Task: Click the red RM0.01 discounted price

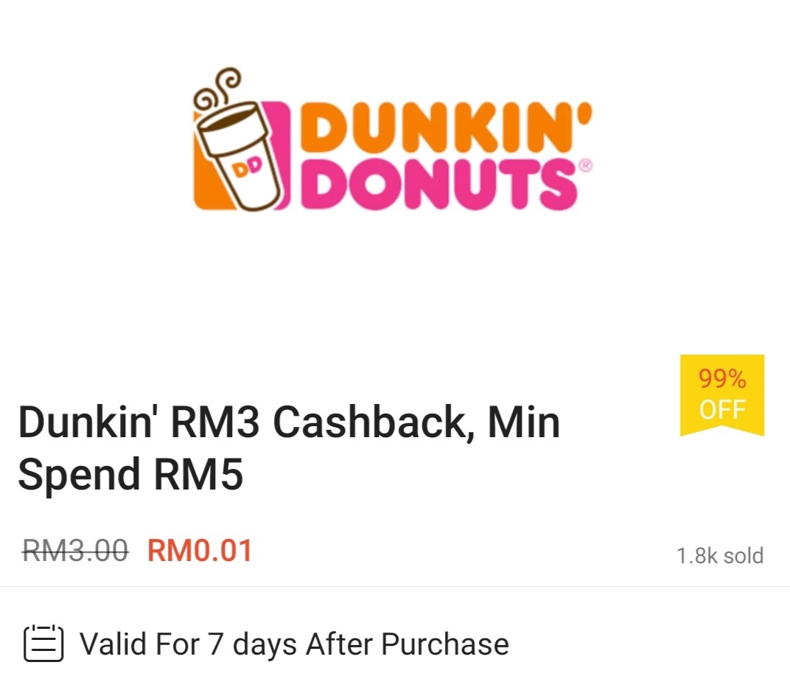Action: (x=200, y=550)
